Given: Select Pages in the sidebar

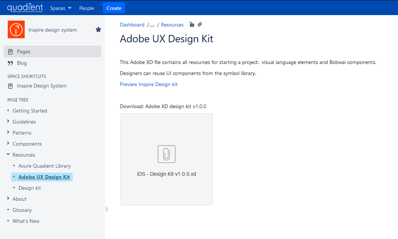Looking at the screenshot, I should pos(53,51).
